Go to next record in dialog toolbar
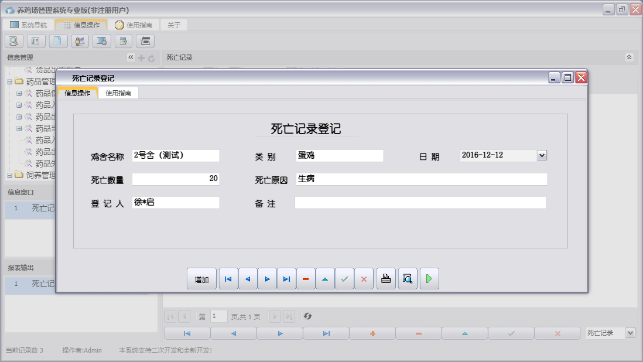This screenshot has height=362, width=643. (x=267, y=279)
